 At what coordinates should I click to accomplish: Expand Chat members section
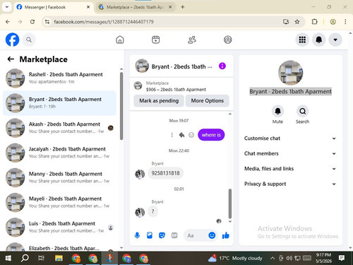pyautogui.click(x=290, y=153)
